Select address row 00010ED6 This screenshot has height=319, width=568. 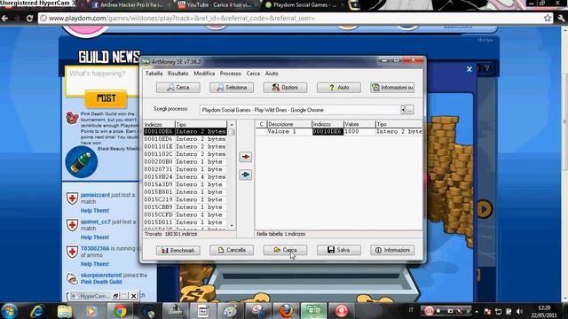click(185, 139)
